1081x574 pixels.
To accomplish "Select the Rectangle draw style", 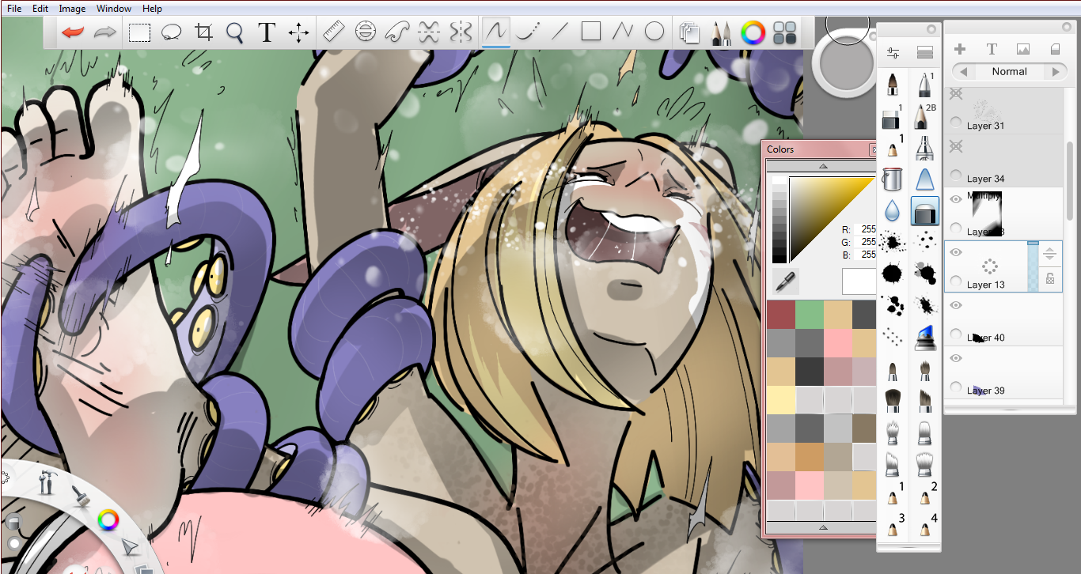I will click(x=591, y=32).
